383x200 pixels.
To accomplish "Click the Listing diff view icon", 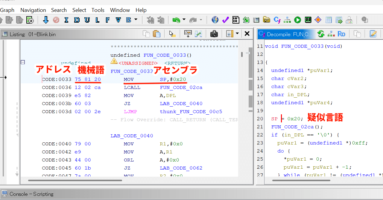I will pos(198,34).
